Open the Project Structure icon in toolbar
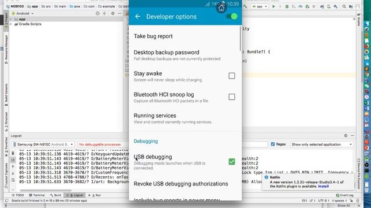 (351, 6)
